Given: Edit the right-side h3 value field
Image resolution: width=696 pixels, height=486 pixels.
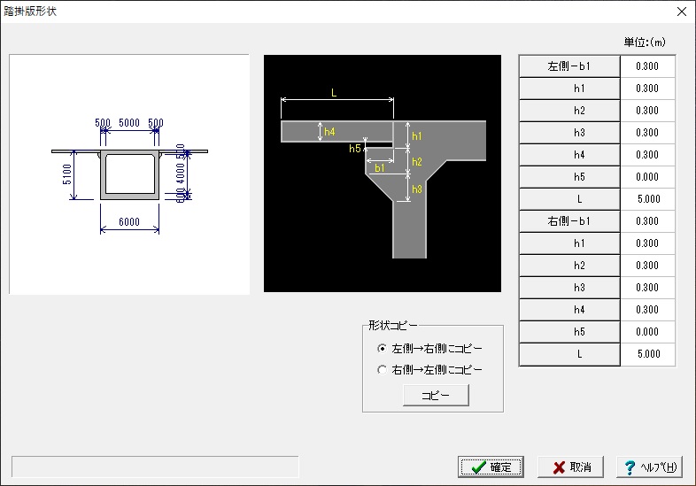Looking at the screenshot, I should click(x=647, y=288).
